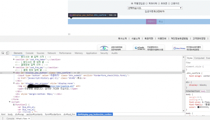Click the Elements panel scrollbar thumb

tap(184, 71)
